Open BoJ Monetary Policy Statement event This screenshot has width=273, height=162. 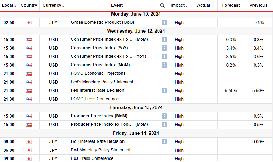100,150
